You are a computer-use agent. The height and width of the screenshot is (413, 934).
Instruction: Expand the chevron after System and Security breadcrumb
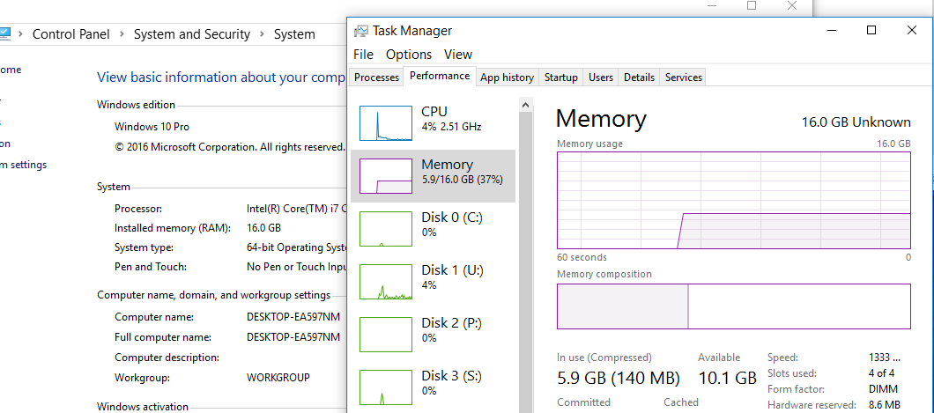point(262,34)
